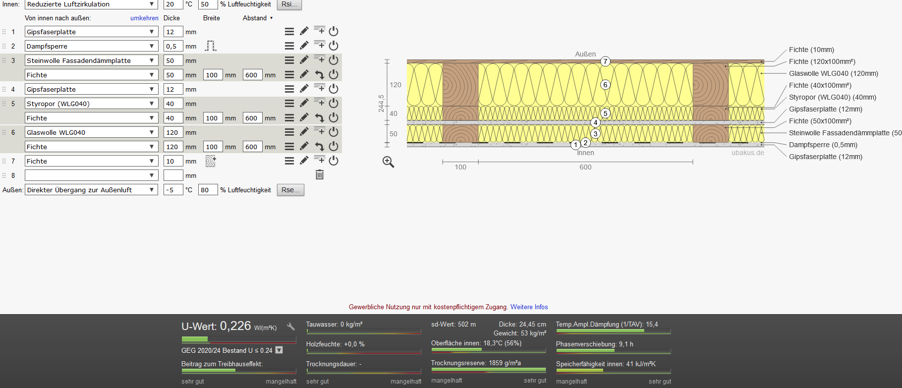Switch off layer 4 Gipsfaserplatte
902x388 pixels.
334,89
